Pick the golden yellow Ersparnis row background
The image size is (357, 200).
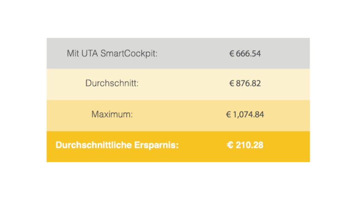[x=178, y=146]
